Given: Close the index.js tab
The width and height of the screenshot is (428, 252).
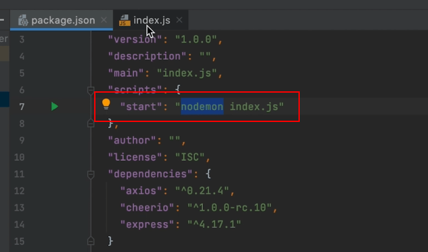Looking at the screenshot, I should [179, 20].
